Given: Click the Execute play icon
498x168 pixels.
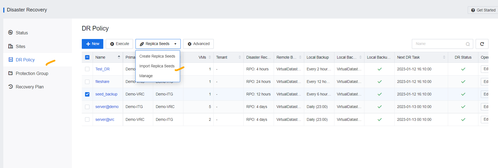Looking at the screenshot, I should coord(112,44).
